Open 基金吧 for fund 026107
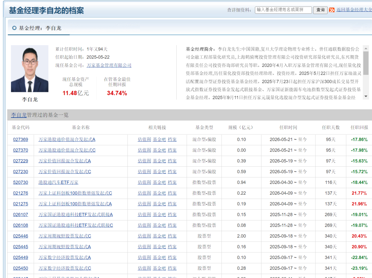This screenshot has width=372, height=278. tap(159, 214)
